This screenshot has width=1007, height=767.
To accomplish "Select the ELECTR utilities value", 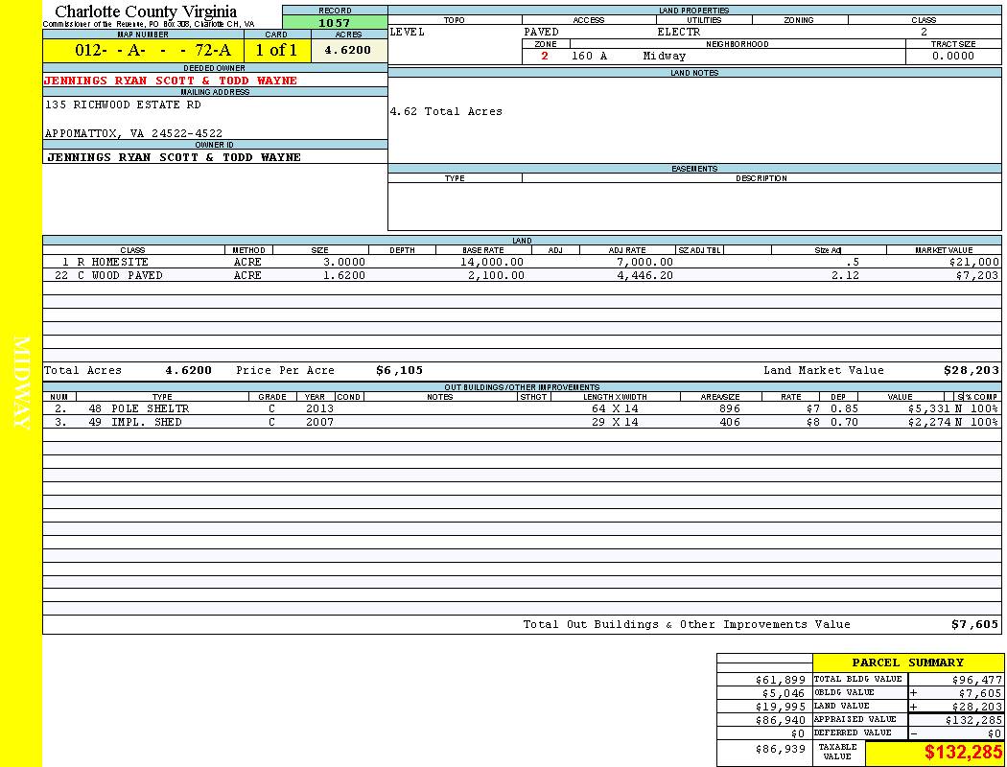I will (x=678, y=32).
